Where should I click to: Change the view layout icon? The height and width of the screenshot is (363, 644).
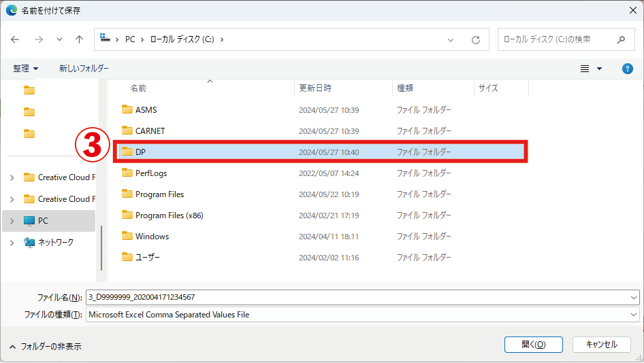pos(585,69)
